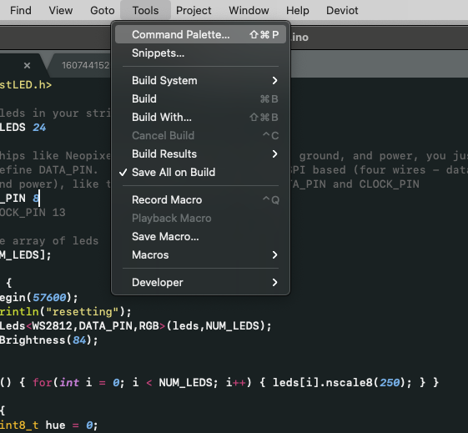468x433 pixels.
Task: Click the 250 value in code
Action: pos(390,383)
